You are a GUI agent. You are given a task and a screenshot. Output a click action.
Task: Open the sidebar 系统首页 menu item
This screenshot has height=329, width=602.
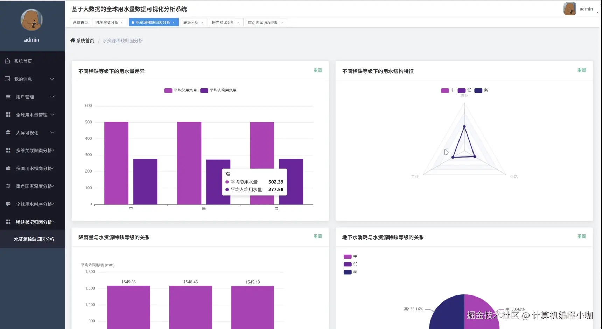point(33,61)
